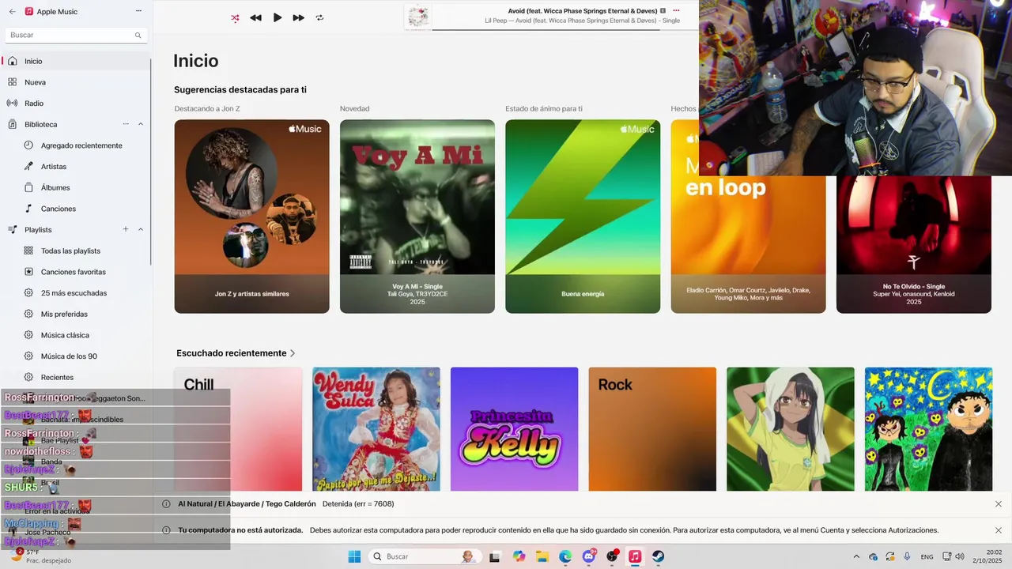The height and width of the screenshot is (569, 1012).
Task: Open File Explorer from the taskbar
Action: pos(542,556)
